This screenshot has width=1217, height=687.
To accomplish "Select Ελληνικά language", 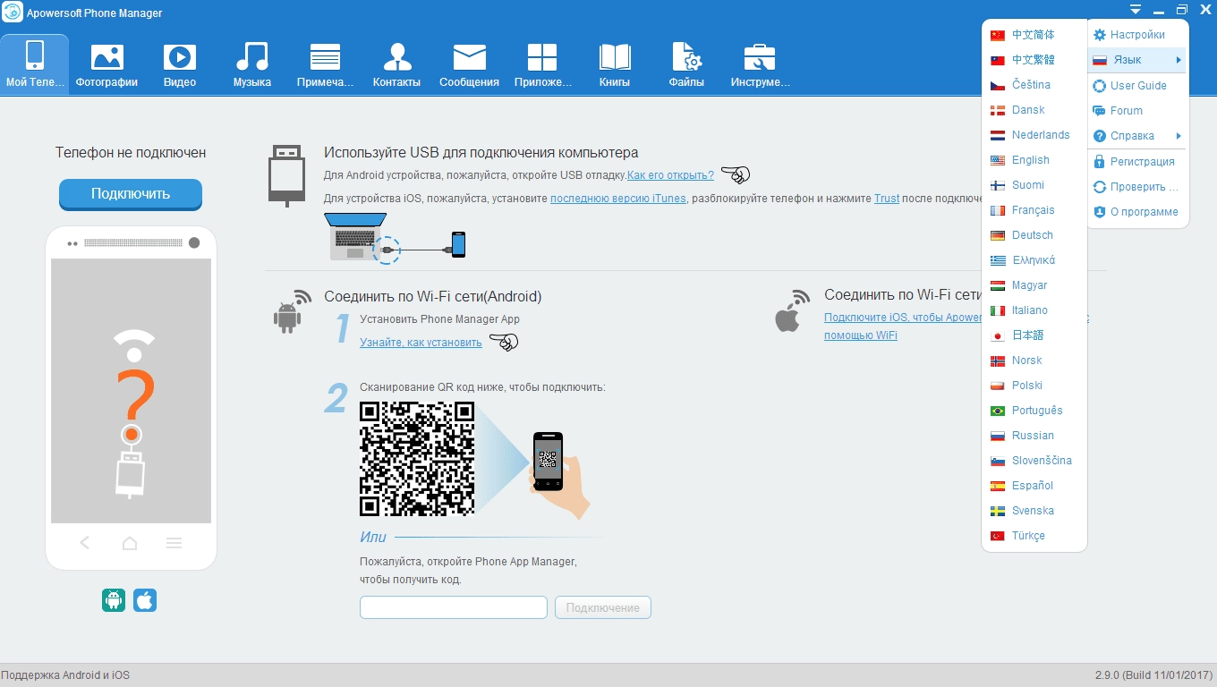I will 1034,260.
